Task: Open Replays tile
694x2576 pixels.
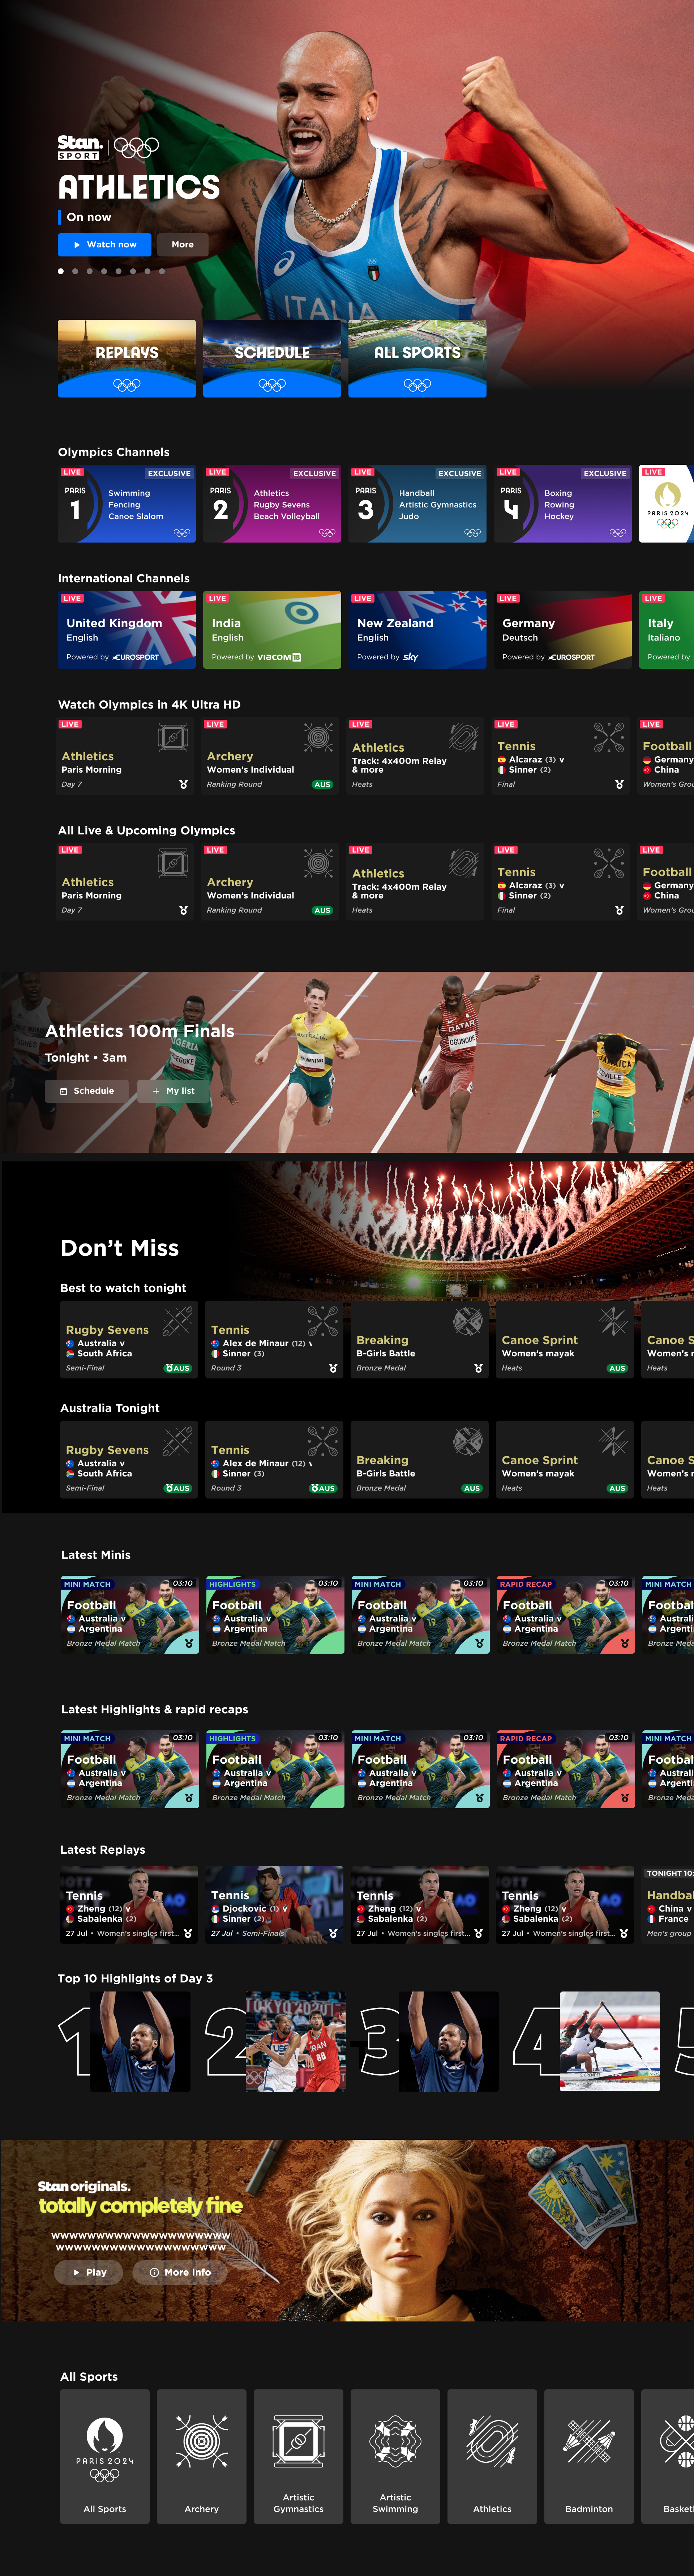Action: [x=127, y=358]
